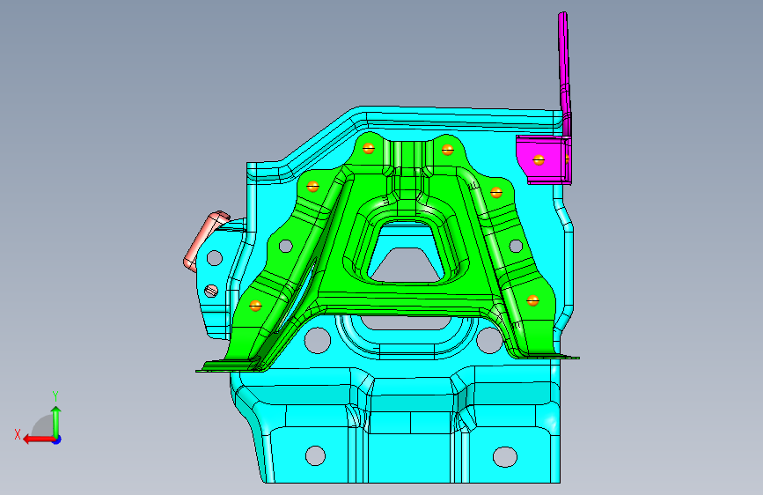Pick the lowest-left orange weld point on green bracket

(x=255, y=306)
